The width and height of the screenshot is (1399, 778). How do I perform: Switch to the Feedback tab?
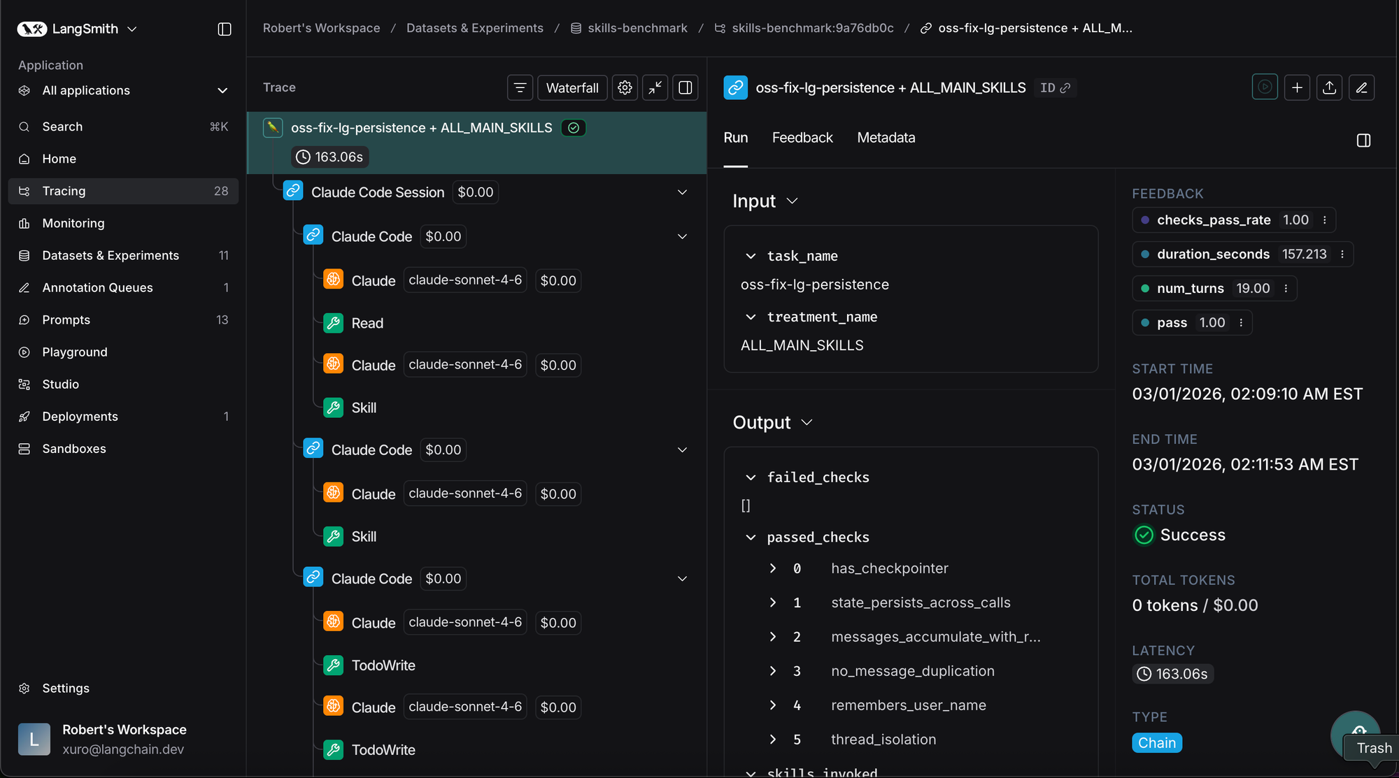click(x=802, y=138)
